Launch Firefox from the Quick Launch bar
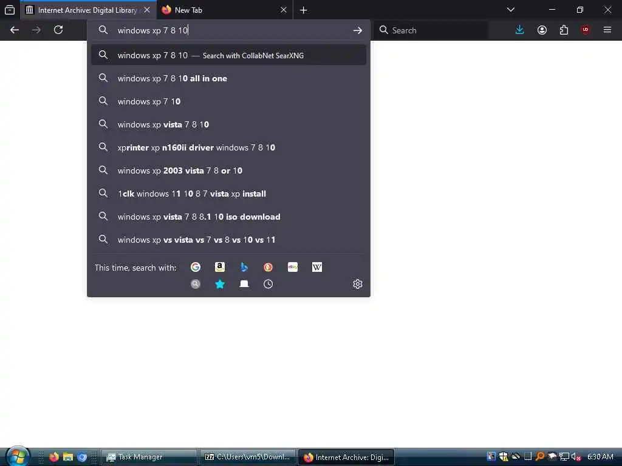Screen dimensions: 622x466 [54, 457]
